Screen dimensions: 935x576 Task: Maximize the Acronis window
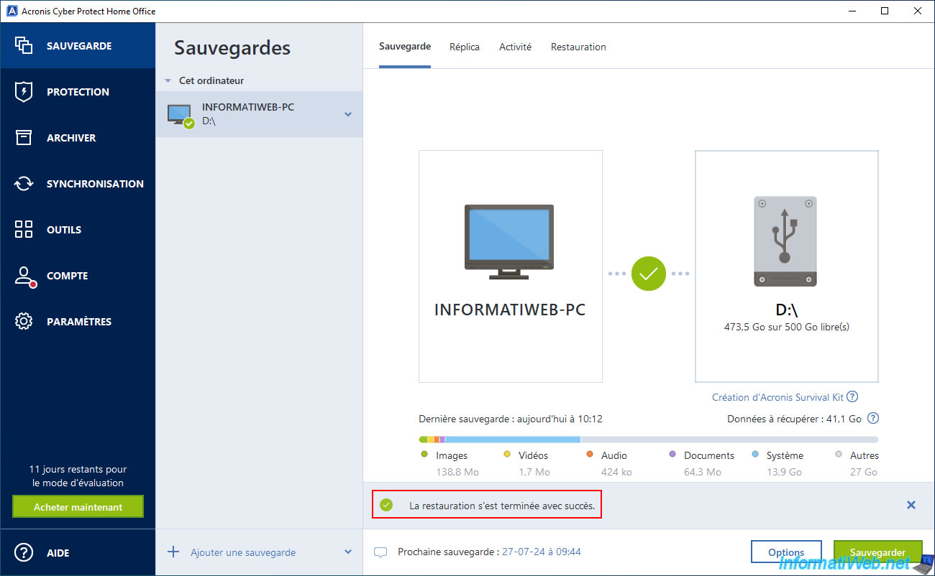[885, 11]
